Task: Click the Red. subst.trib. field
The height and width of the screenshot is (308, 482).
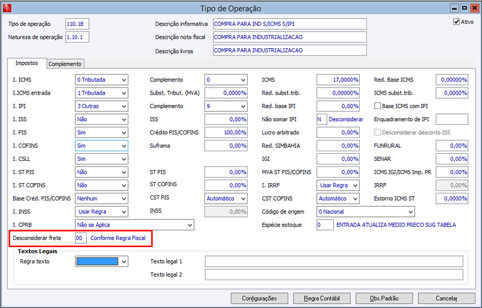Action: [x=338, y=93]
